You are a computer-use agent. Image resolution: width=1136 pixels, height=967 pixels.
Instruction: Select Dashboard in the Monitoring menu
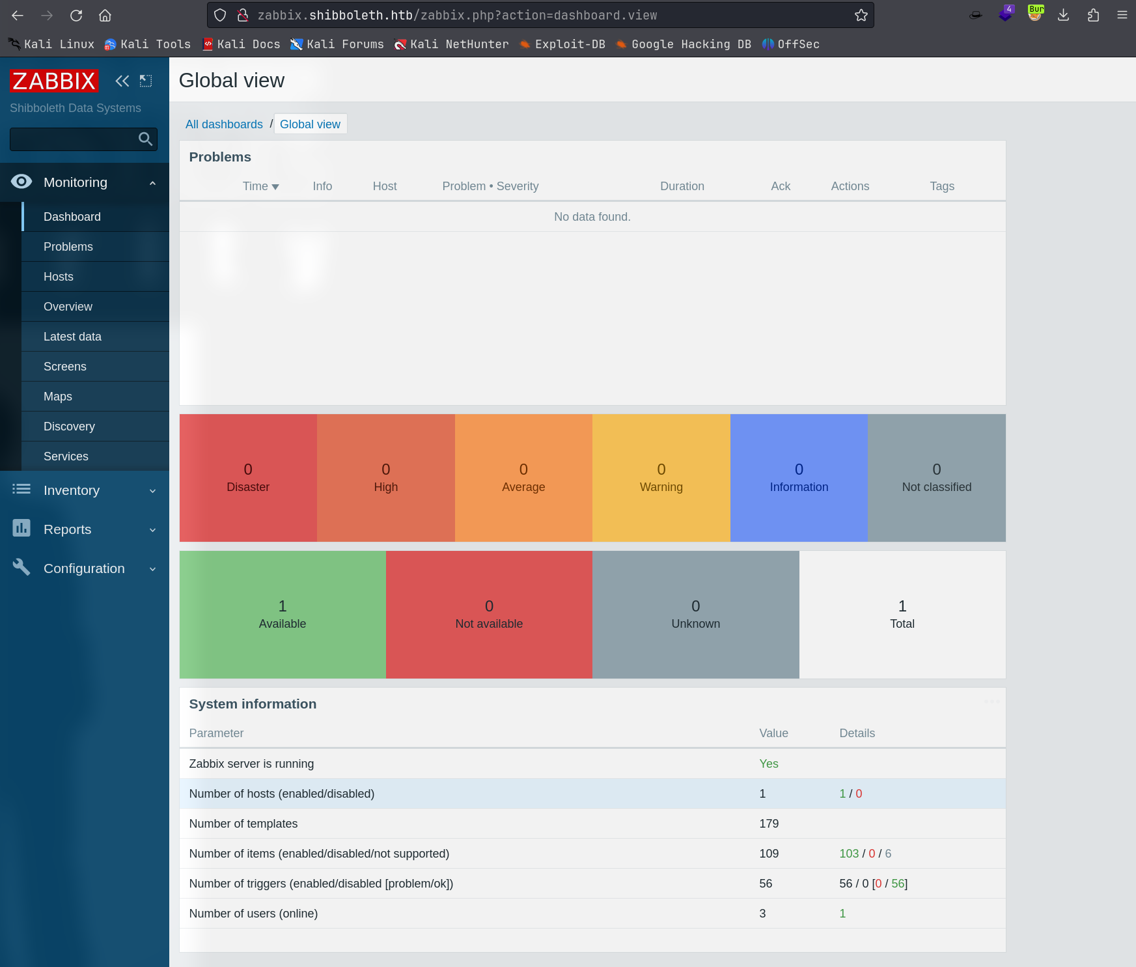click(x=95, y=217)
